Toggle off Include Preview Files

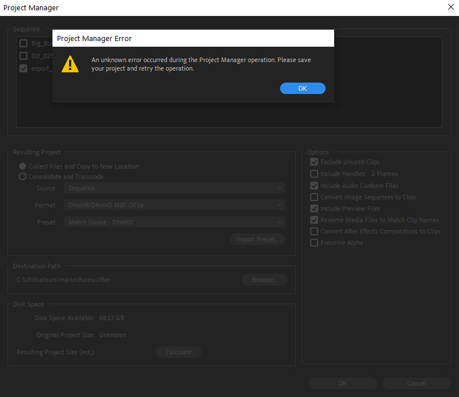(314, 208)
